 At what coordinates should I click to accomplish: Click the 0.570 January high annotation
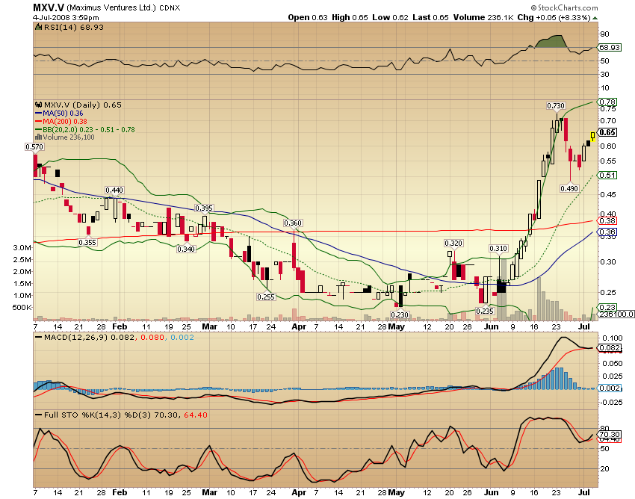34,147
